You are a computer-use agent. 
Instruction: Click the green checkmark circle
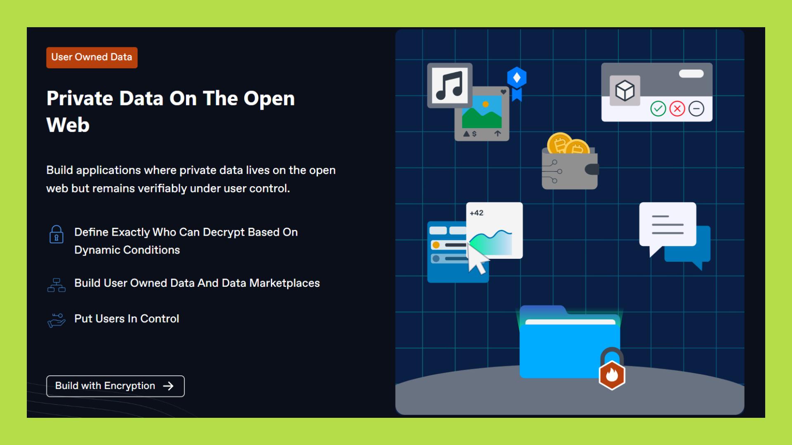pos(658,109)
